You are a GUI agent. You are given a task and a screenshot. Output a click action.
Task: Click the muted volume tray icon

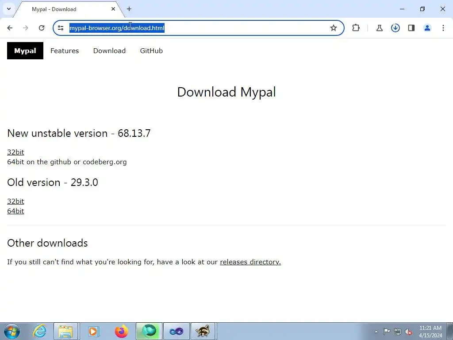point(408,332)
